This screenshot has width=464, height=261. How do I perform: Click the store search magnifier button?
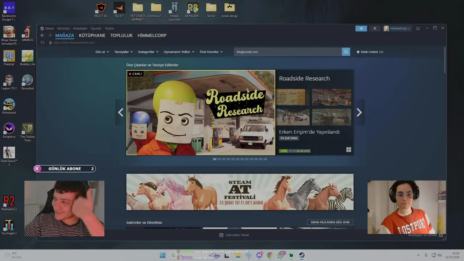point(346,52)
